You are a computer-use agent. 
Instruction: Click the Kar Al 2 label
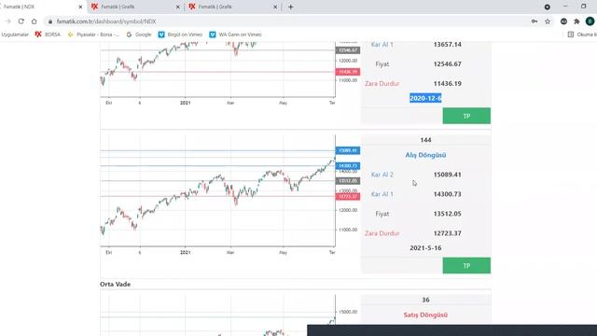click(382, 175)
